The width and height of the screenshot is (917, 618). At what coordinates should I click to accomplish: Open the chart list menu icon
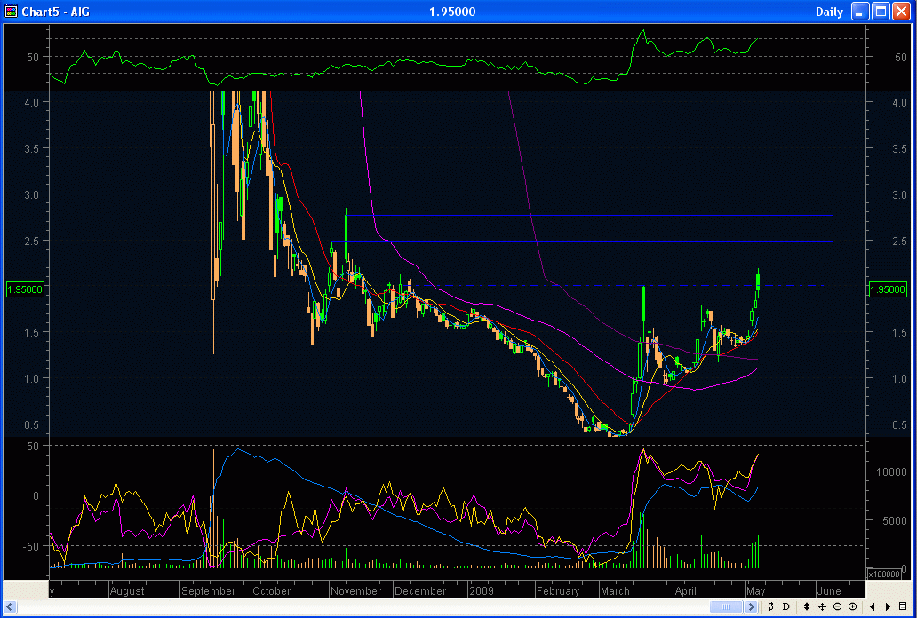tap(903, 606)
